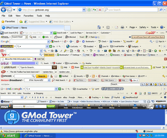Click the Yahoo Y! logo icon

pyautogui.click(x=4, y=55)
